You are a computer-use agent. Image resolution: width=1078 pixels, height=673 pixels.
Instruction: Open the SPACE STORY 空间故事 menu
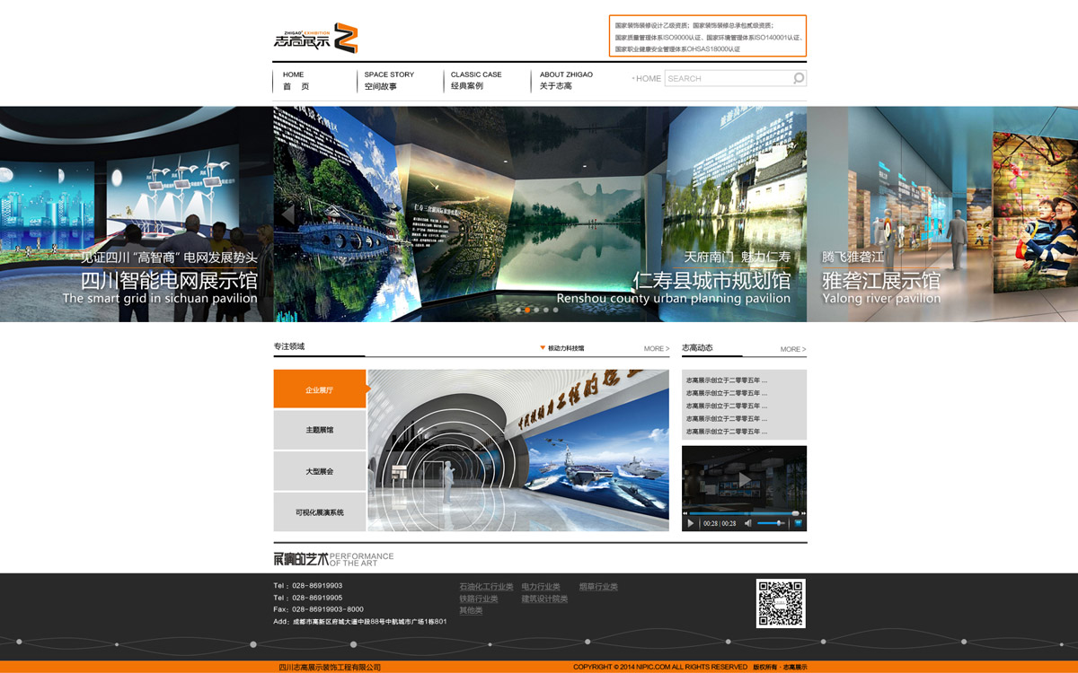[x=389, y=81]
